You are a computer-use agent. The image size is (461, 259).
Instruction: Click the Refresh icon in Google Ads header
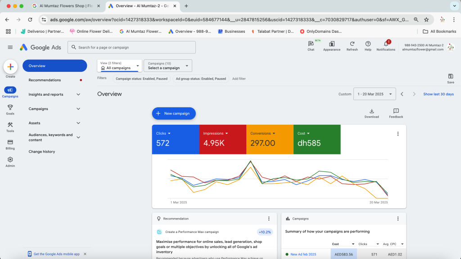(x=352, y=46)
